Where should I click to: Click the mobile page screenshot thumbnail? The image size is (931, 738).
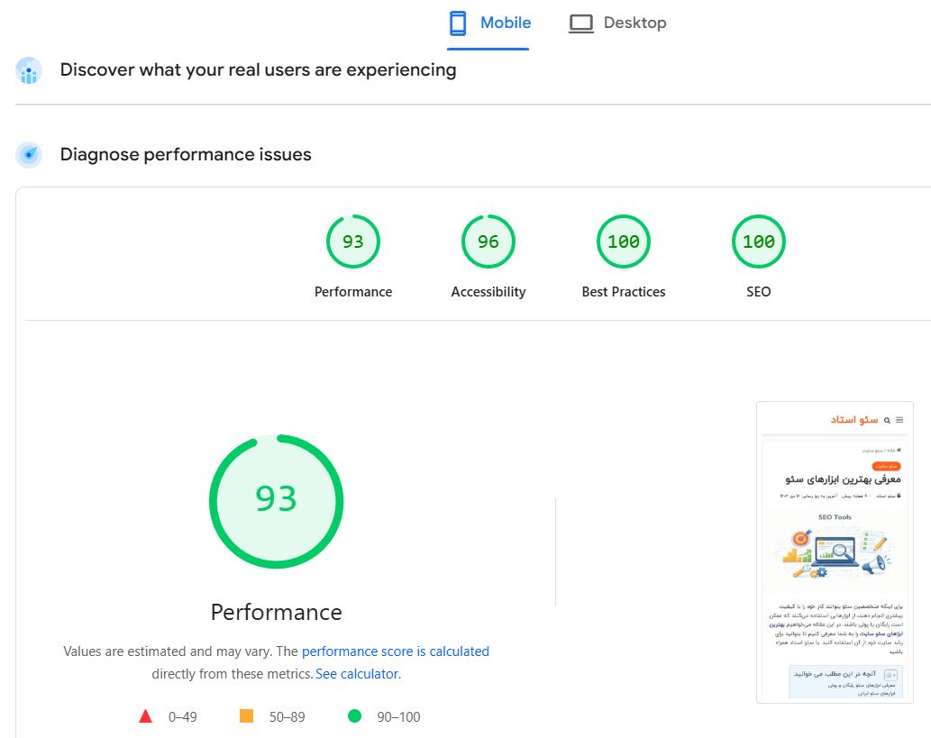coord(835,552)
